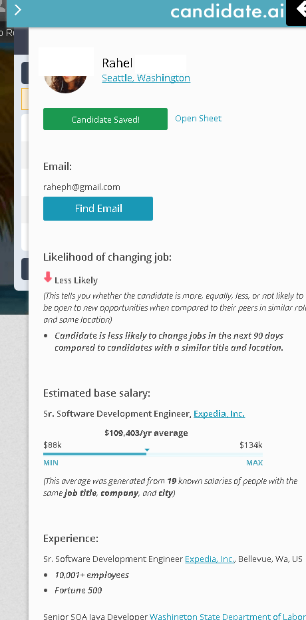The image size is (306, 620).
Task: Select the raheph@gmail.com email address
Action: (x=82, y=187)
